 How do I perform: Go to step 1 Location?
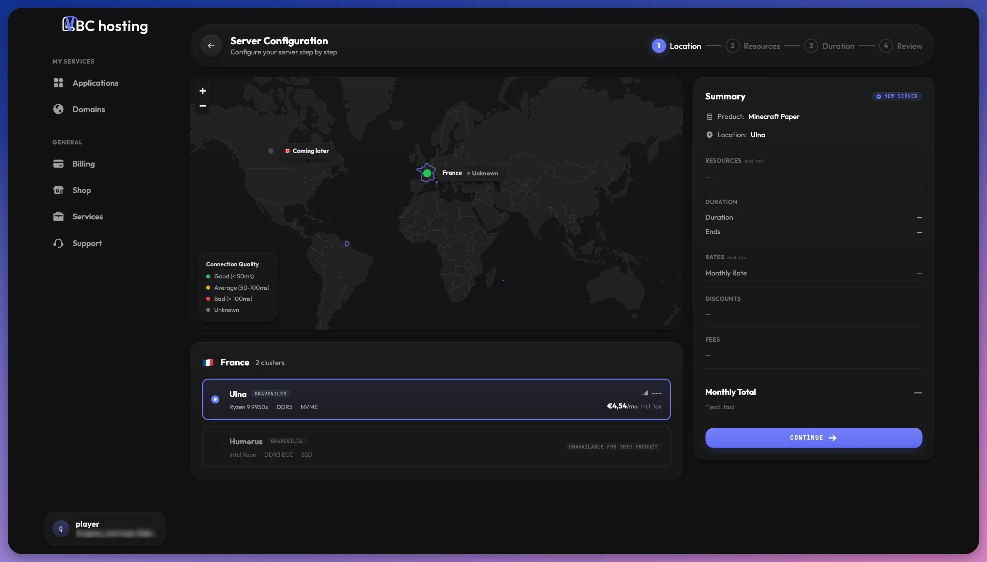tap(676, 46)
